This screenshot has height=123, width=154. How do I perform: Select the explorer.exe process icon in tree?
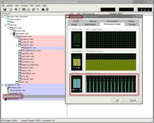(x=6, y=85)
